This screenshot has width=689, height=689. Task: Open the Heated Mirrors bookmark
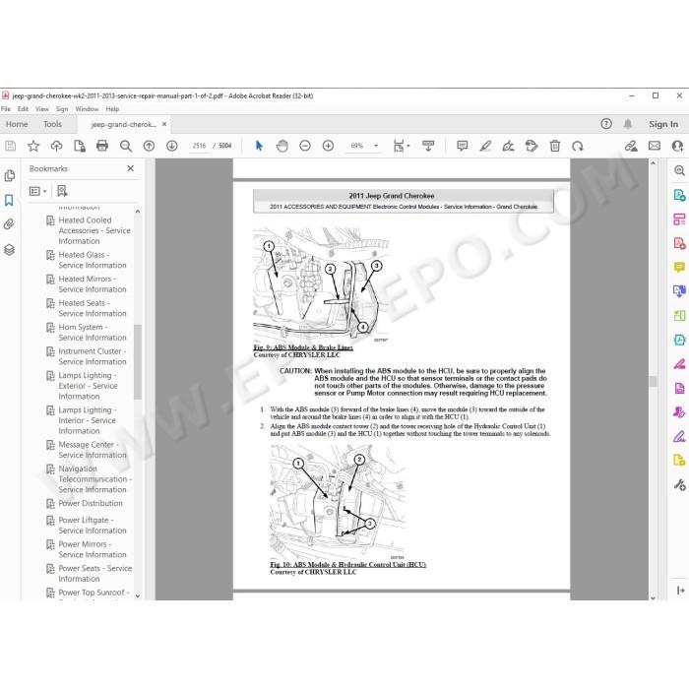point(92,283)
